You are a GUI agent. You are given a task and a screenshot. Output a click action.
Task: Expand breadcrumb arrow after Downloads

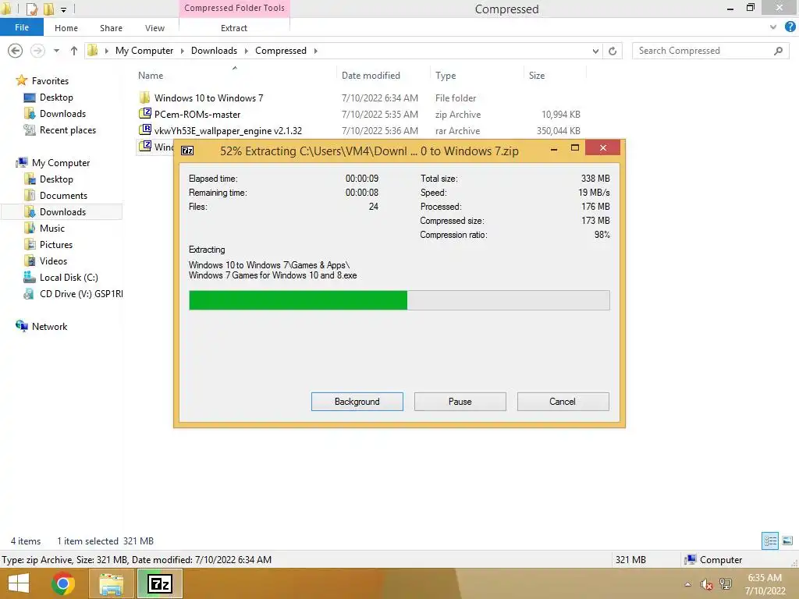point(246,51)
